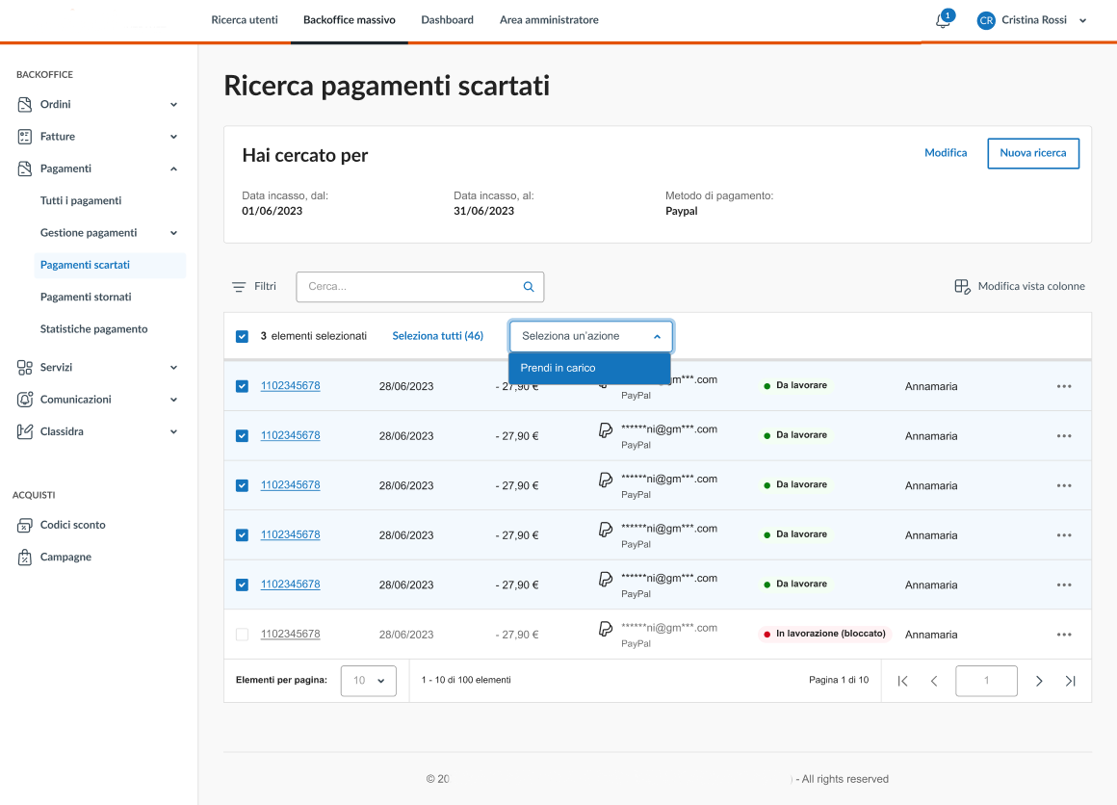The width and height of the screenshot is (1117, 805).
Task: Go to first page arrow icon
Action: 902,681
